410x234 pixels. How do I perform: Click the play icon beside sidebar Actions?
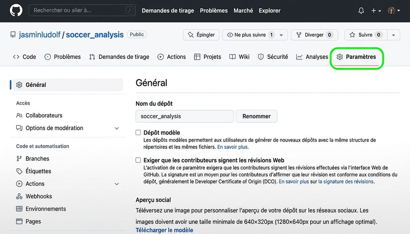click(x=19, y=184)
